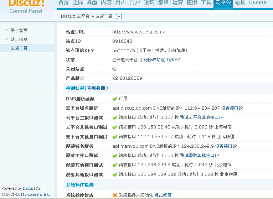273x199 pixels.
Task: Open 站点信息 in the left sidebar
Action: (x=19, y=39)
